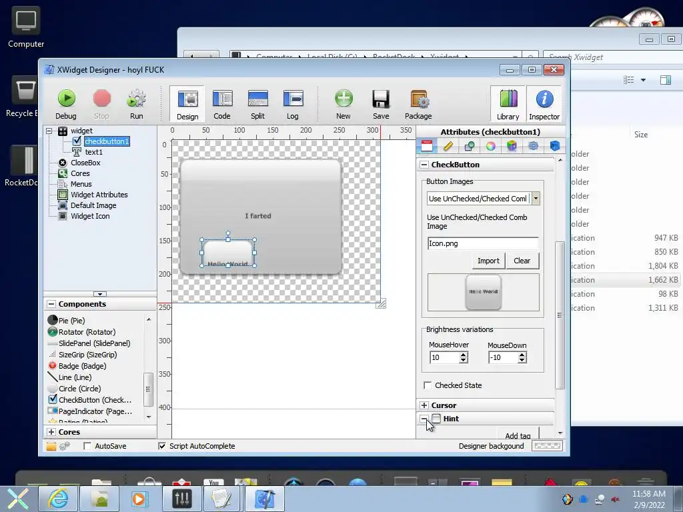Collapse the Components panel
The height and width of the screenshot is (512, 683).
point(51,304)
